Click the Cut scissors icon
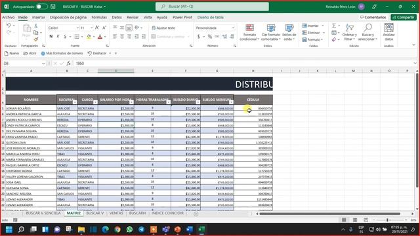Viewport: 420px width, 236px height. pyautogui.click(x=35, y=26)
